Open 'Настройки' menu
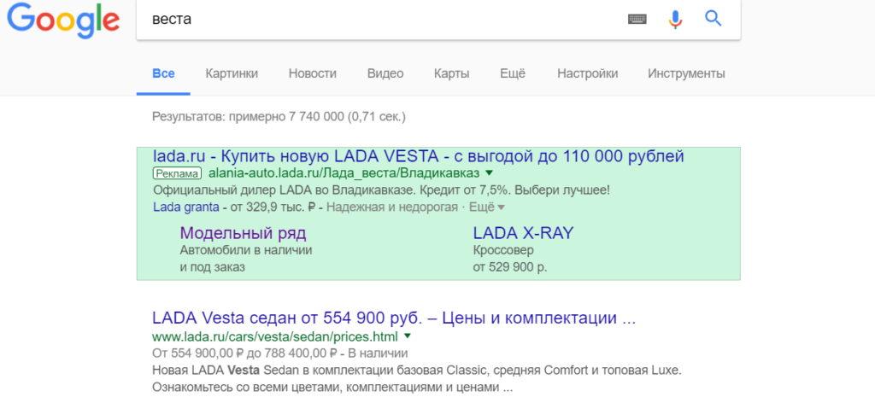Viewport: 875px width, 397px height. [x=588, y=73]
